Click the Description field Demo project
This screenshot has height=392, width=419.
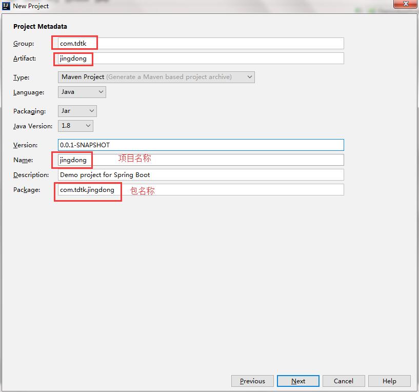tap(201, 175)
